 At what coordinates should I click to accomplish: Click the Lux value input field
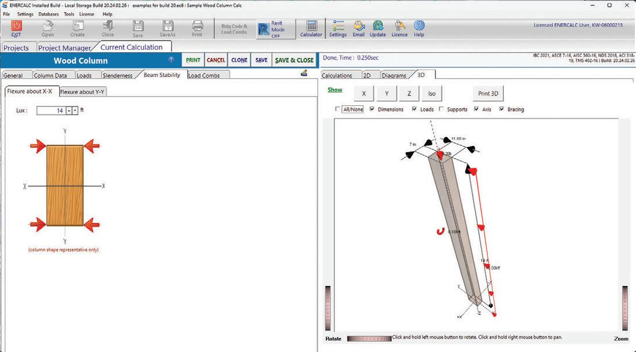(x=50, y=111)
